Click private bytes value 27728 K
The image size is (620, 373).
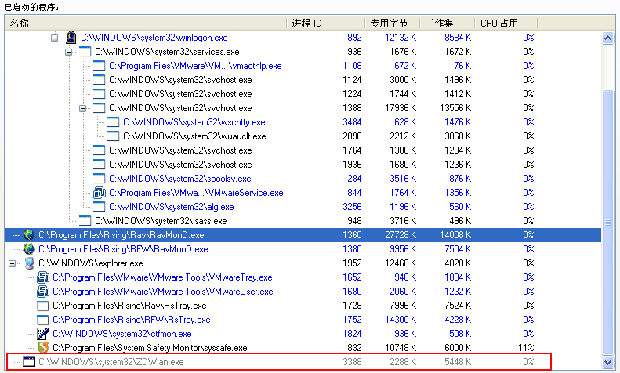pyautogui.click(x=401, y=235)
